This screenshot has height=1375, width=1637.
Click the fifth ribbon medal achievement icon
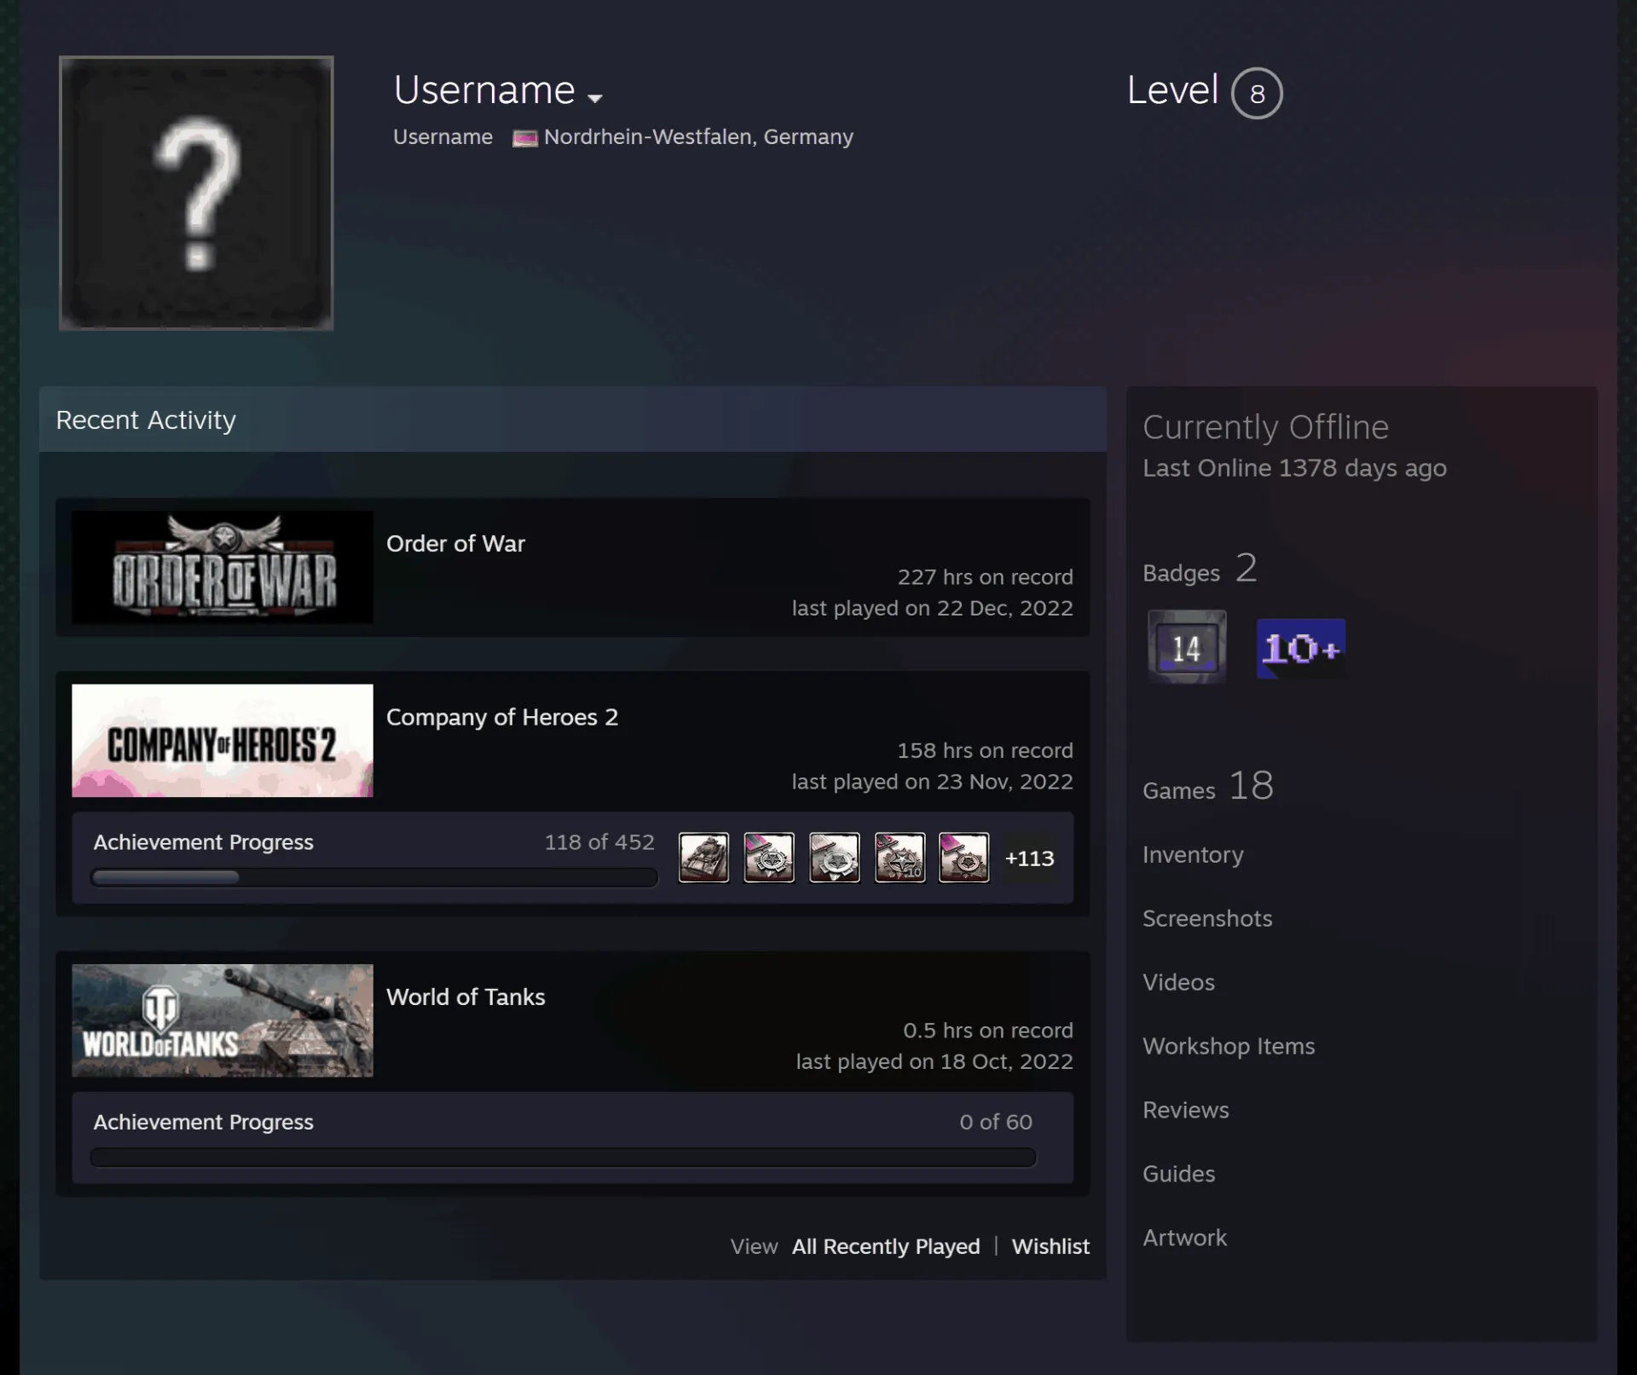coord(964,858)
